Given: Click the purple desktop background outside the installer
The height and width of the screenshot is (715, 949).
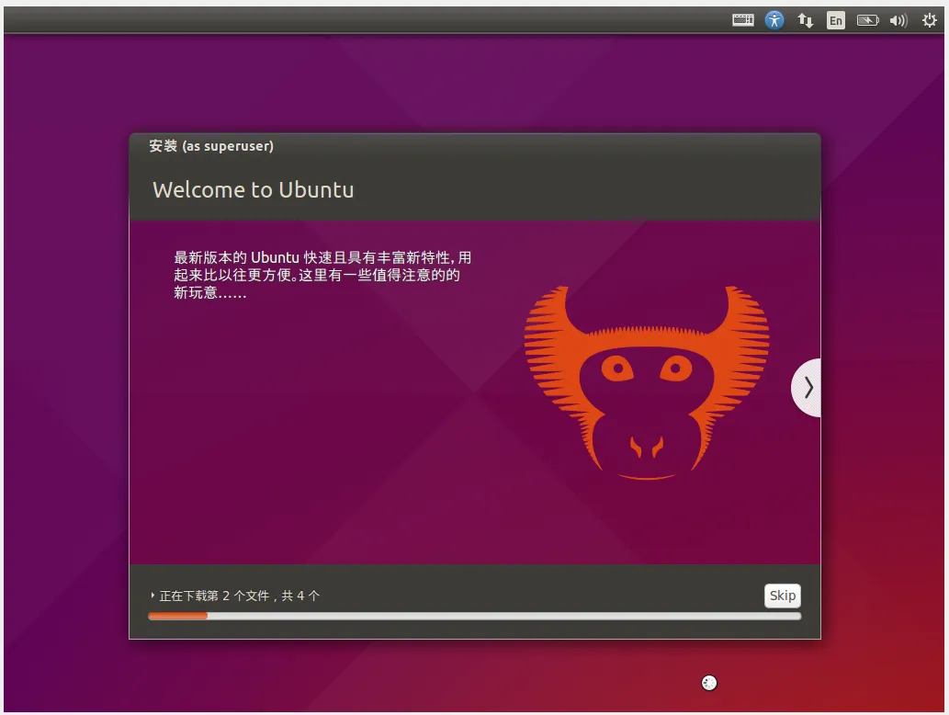Looking at the screenshot, I should [x=64, y=368].
